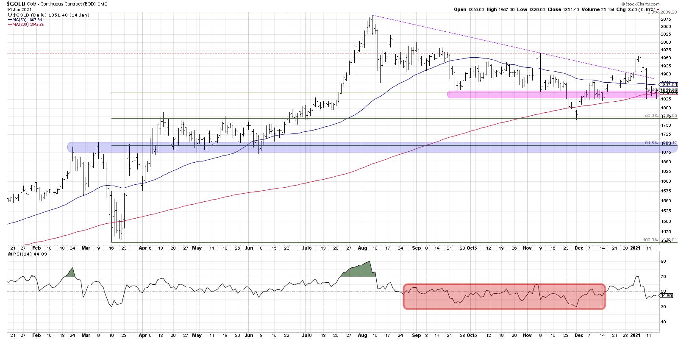Click the bar-chart icon beside $GOLD (Daily)
Screen dimensions: 678x339
[10, 15]
